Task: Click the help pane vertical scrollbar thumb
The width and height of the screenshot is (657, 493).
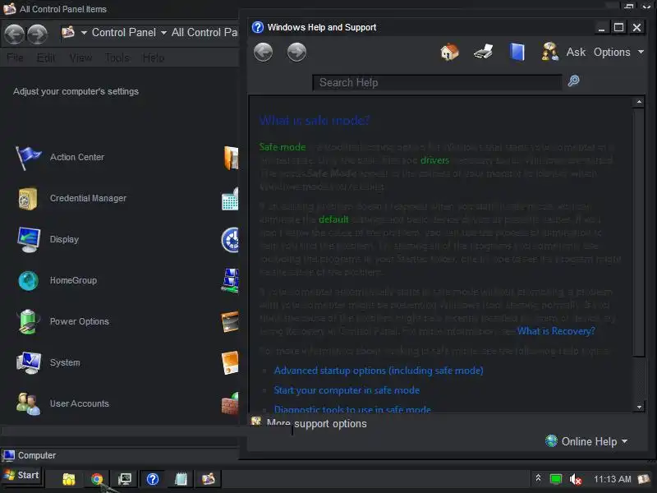Action: point(639,233)
